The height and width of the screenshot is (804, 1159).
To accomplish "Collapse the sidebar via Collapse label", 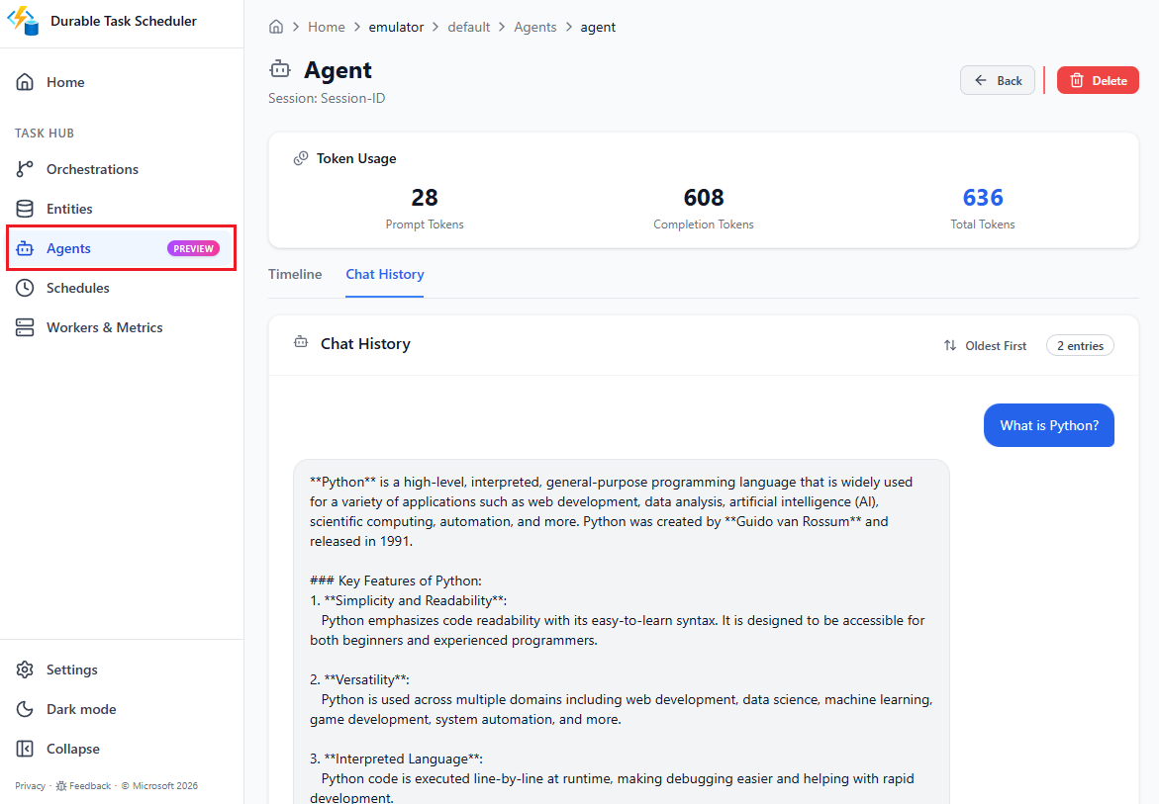I will point(73,749).
